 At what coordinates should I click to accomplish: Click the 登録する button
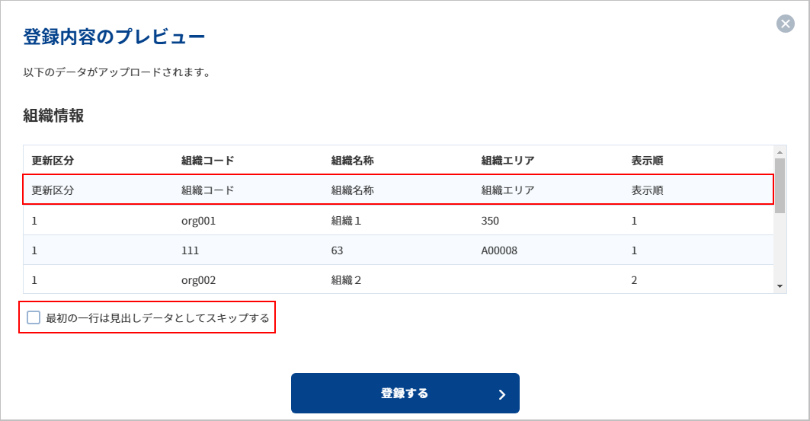tap(405, 393)
